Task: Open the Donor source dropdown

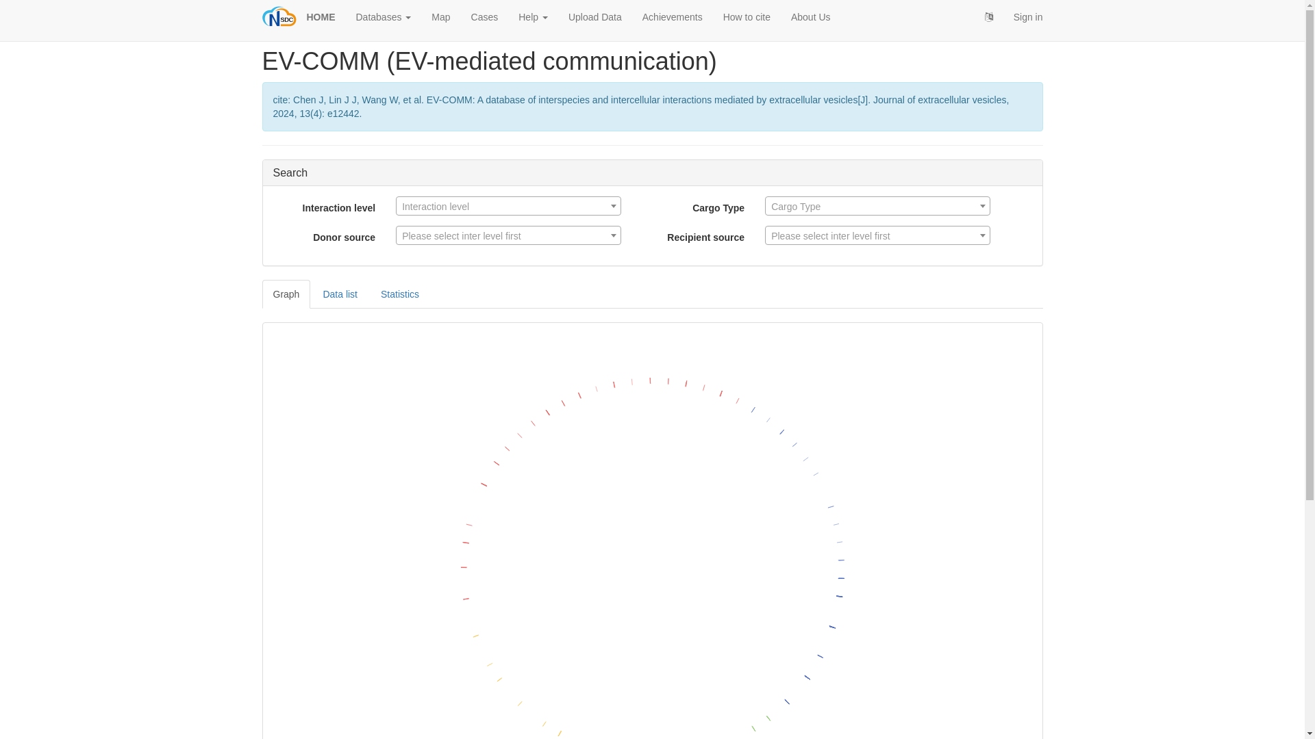Action: point(508,235)
